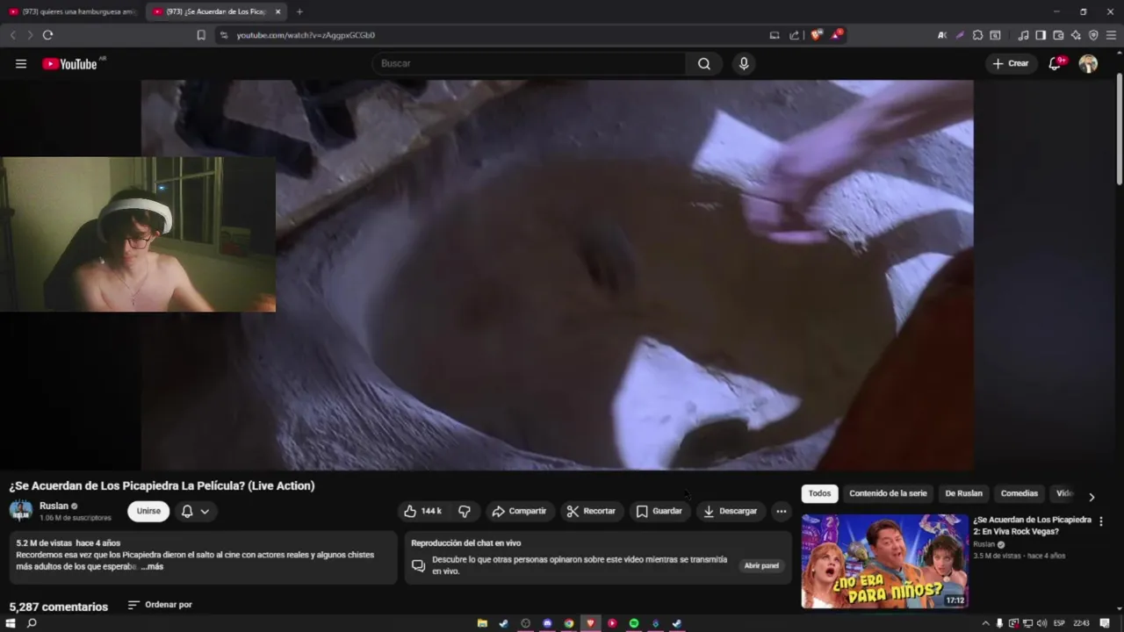The width and height of the screenshot is (1124, 632).
Task: Start voice search with the microphone
Action: click(x=744, y=63)
